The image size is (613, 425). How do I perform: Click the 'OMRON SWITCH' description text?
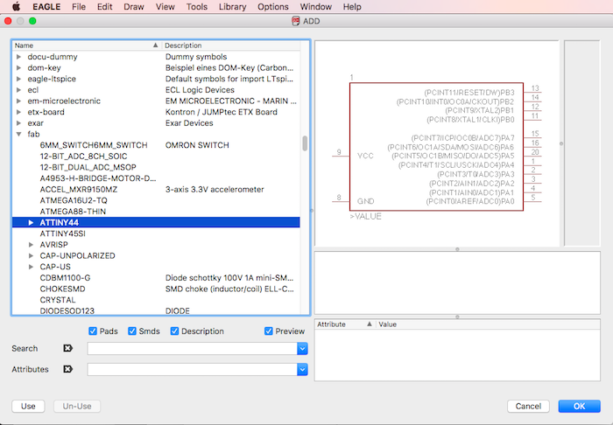click(x=197, y=145)
